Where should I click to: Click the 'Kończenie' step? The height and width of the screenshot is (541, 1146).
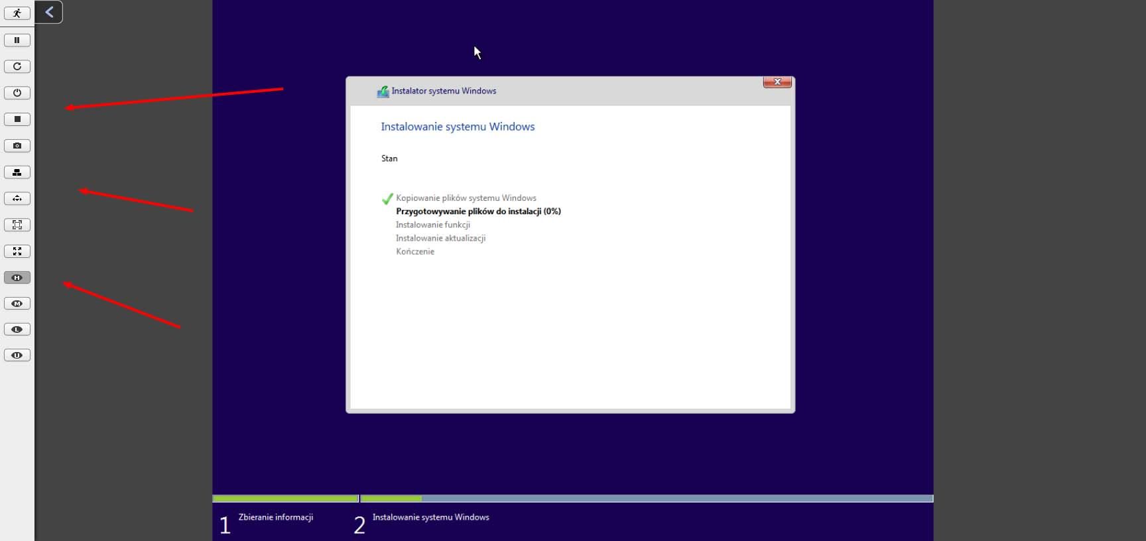(415, 251)
